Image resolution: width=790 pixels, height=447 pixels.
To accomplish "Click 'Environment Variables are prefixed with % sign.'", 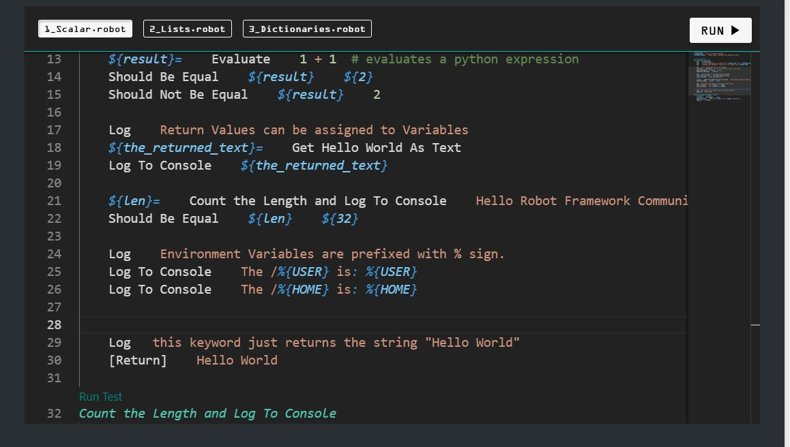I will (x=332, y=253).
